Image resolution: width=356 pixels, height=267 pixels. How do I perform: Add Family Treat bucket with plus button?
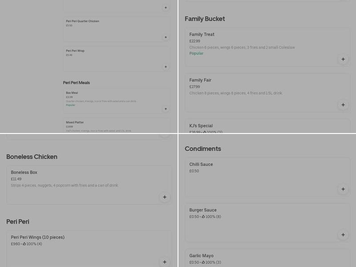[x=343, y=59]
